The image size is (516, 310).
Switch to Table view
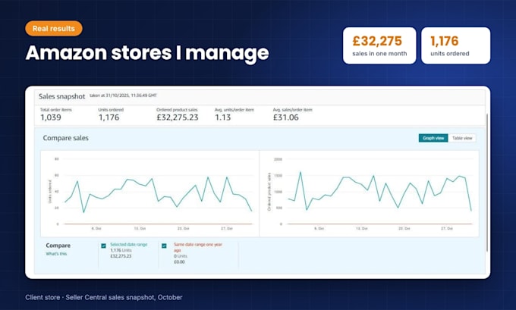462,138
